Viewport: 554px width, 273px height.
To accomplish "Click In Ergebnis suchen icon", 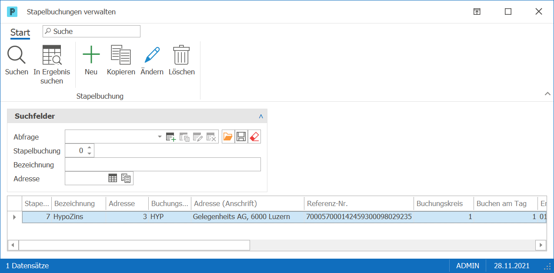I will pyautogui.click(x=52, y=55).
